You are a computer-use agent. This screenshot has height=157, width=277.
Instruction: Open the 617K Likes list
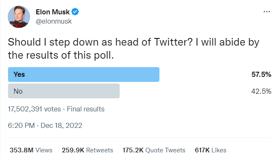211,150
